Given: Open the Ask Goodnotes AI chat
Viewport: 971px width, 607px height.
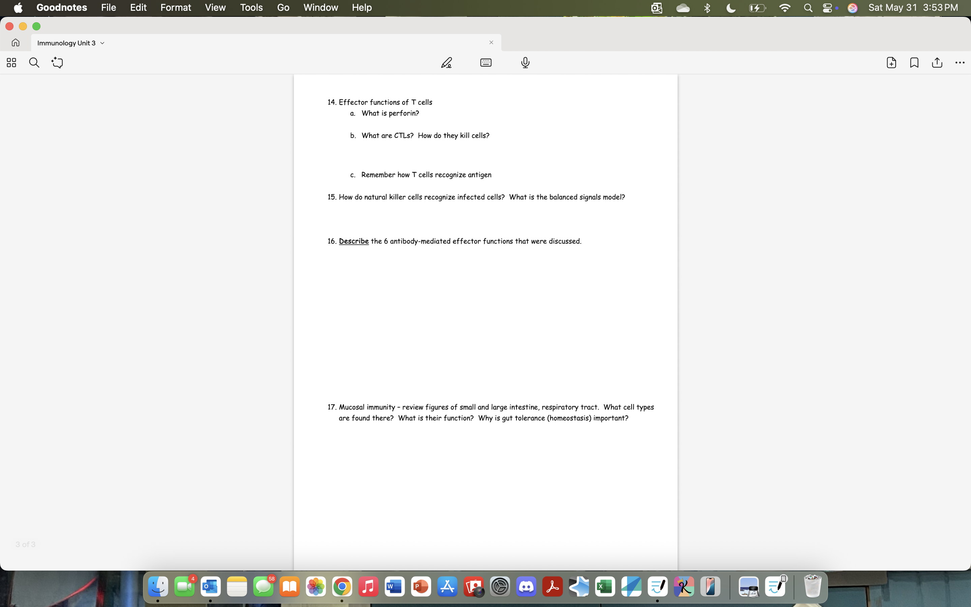Looking at the screenshot, I should pos(57,63).
